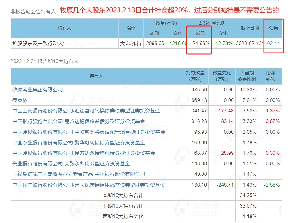The image size is (302, 223).
Task: Open 汇添富可转换债券债券型证券投资基金 holder link
Action: (x=86, y=111)
